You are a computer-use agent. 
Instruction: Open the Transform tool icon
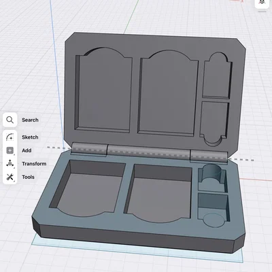pyautogui.click(x=10, y=164)
